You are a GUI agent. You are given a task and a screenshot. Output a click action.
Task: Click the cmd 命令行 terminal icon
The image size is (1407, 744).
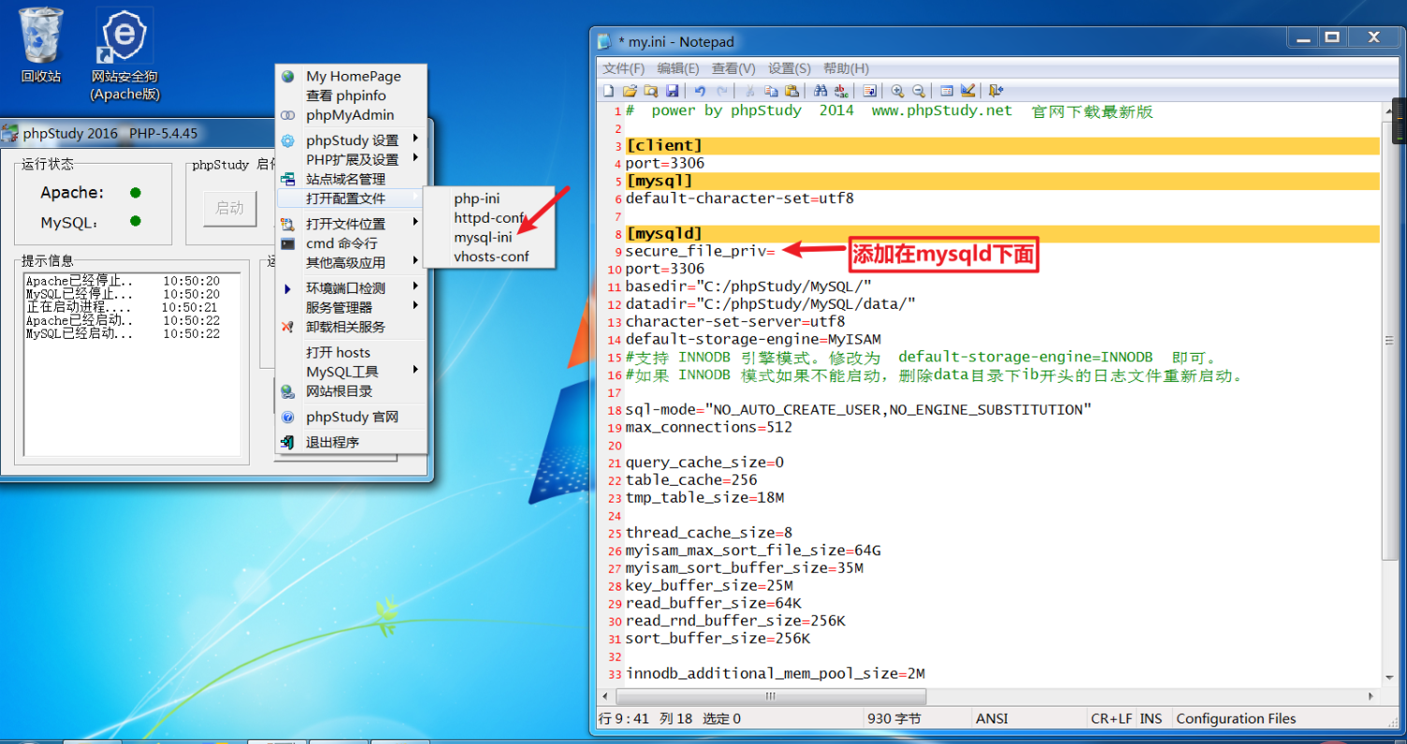pyautogui.click(x=288, y=243)
